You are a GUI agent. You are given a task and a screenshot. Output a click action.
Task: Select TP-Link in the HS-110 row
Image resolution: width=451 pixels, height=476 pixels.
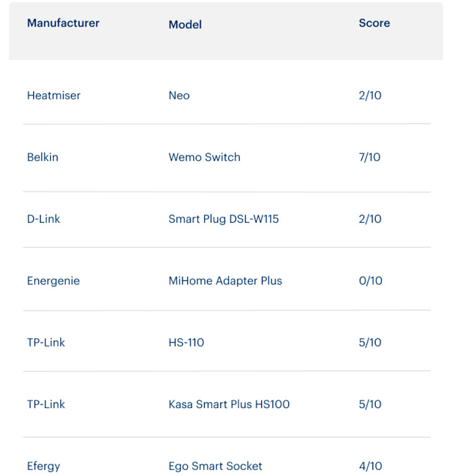46,343
